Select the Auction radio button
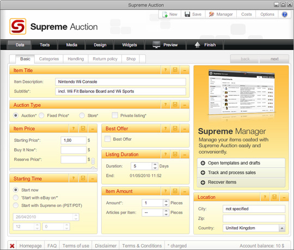The width and height of the screenshot is (294, 250). click(16, 115)
